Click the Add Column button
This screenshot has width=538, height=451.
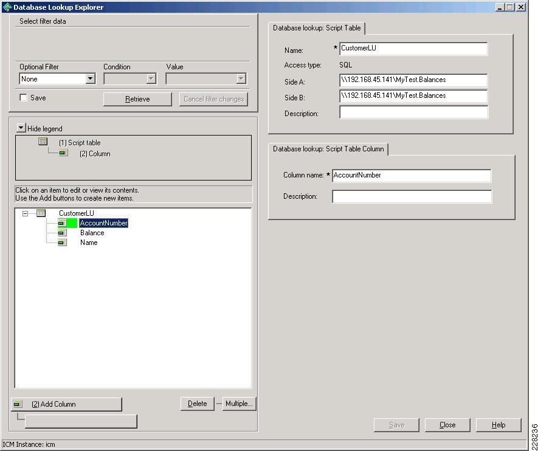coord(66,404)
